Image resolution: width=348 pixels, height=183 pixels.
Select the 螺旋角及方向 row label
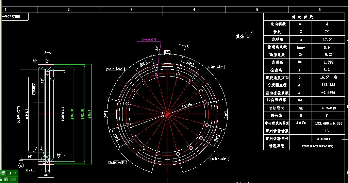(277, 78)
